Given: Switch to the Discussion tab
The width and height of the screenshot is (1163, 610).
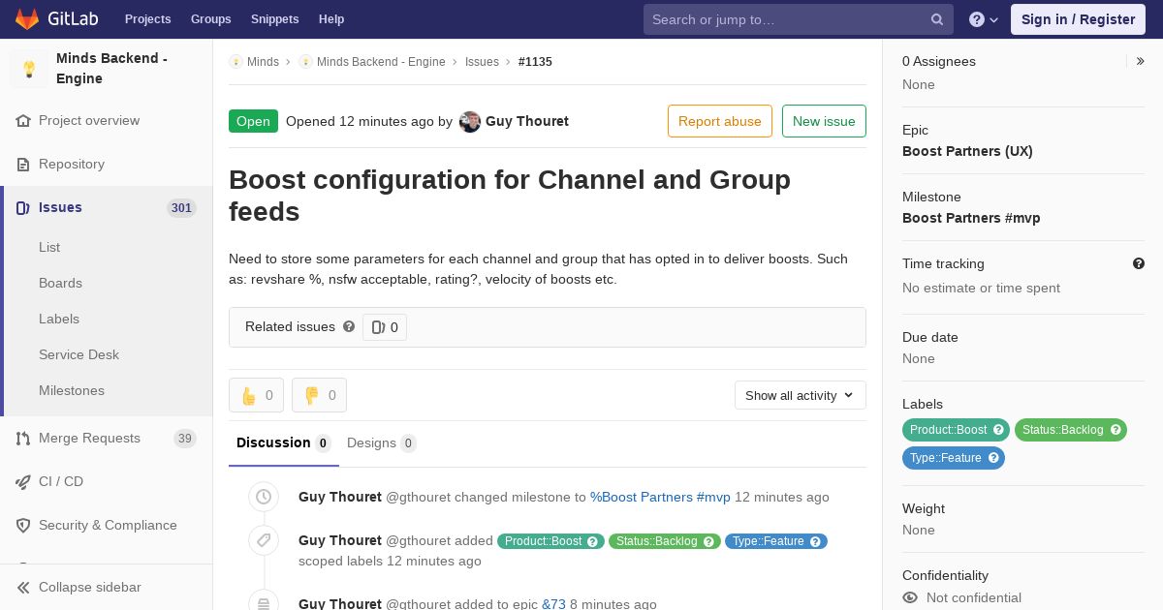Looking at the screenshot, I should click(284, 443).
